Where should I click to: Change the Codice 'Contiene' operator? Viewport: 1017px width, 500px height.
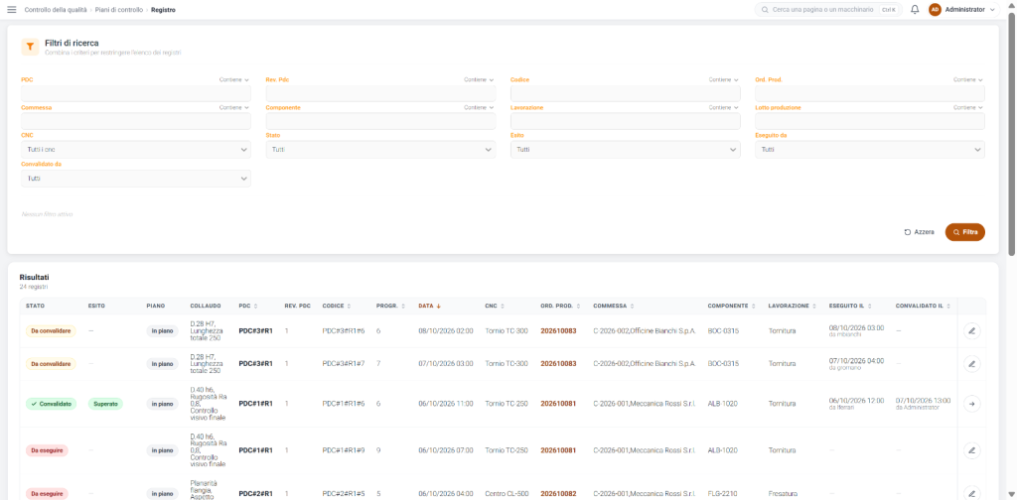tap(724, 79)
